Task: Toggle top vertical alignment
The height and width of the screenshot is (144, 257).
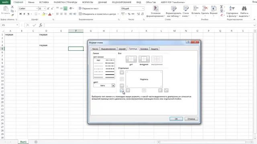Action: pyautogui.click(x=57, y=8)
